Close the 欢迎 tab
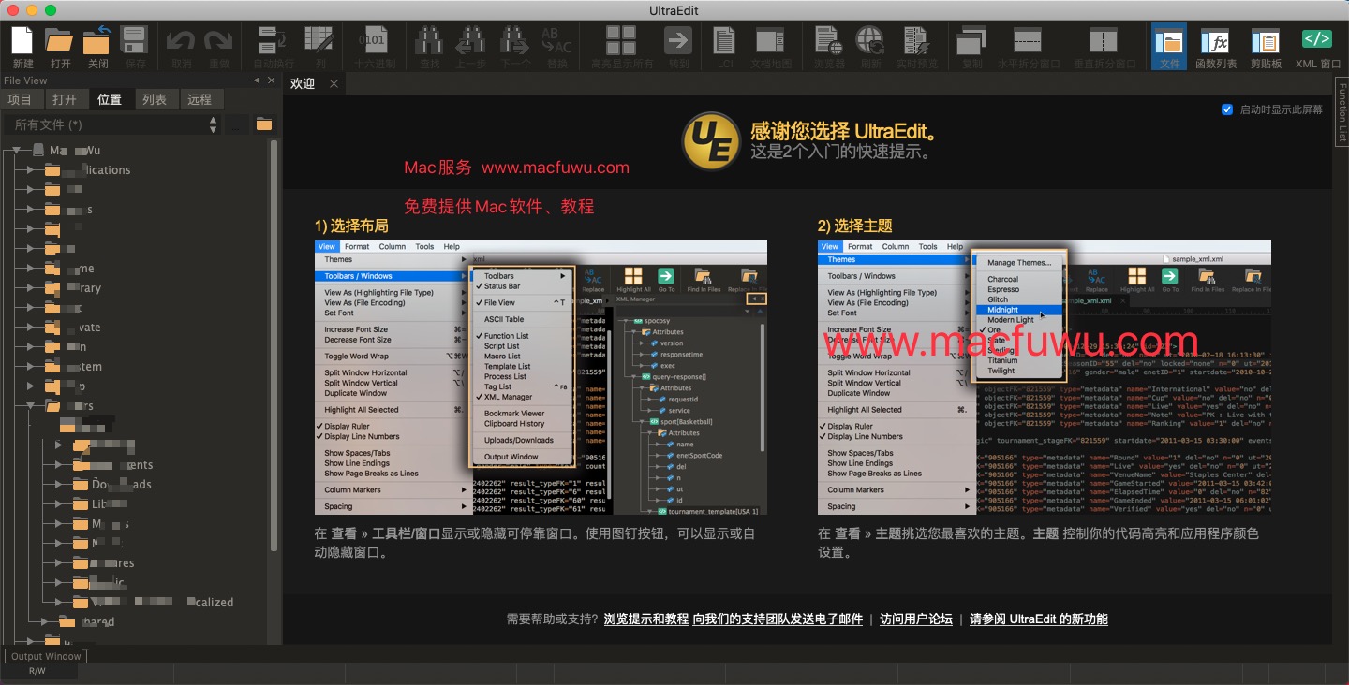This screenshot has width=1349, height=685. click(x=334, y=83)
